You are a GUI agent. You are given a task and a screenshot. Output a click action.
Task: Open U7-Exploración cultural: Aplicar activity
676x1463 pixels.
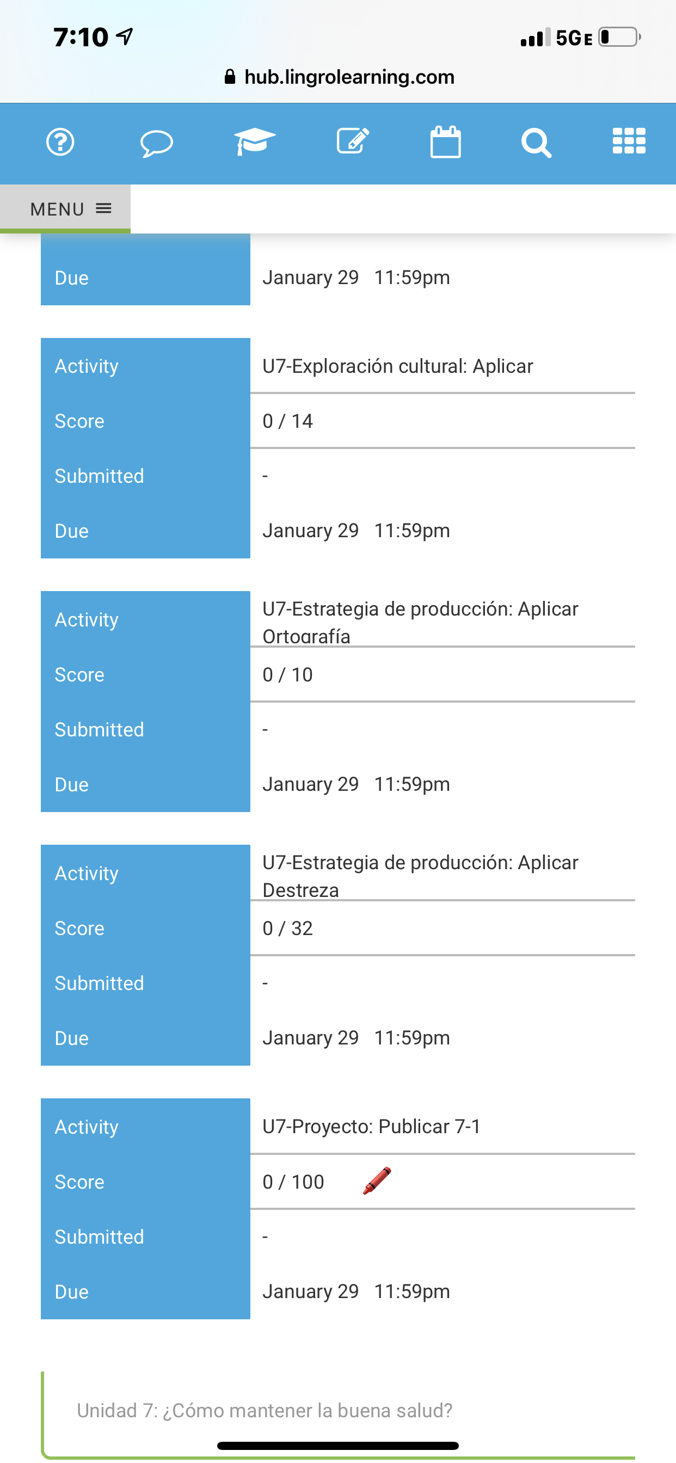(398, 366)
